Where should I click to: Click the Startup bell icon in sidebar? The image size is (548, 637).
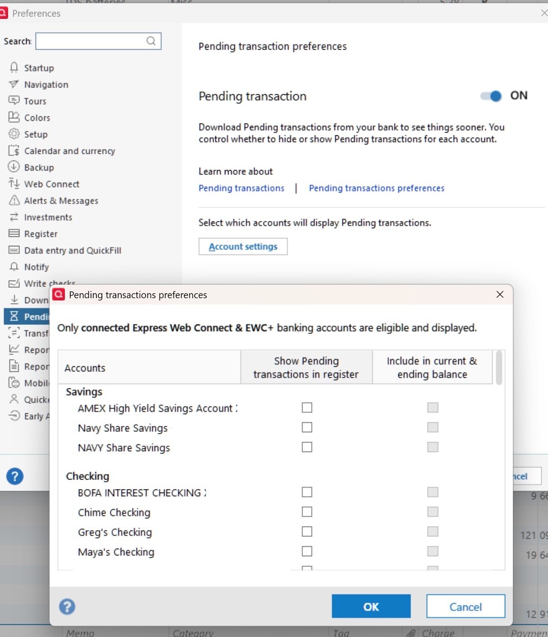point(14,68)
